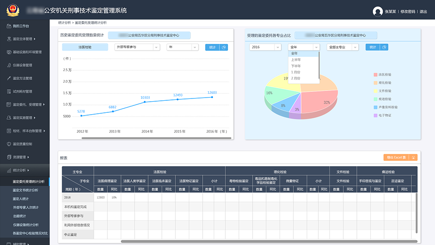This screenshot has height=245, width=435.
Task: Click the 试剂耗材管理 sidebar icon
Action: pyautogui.click(x=9, y=92)
